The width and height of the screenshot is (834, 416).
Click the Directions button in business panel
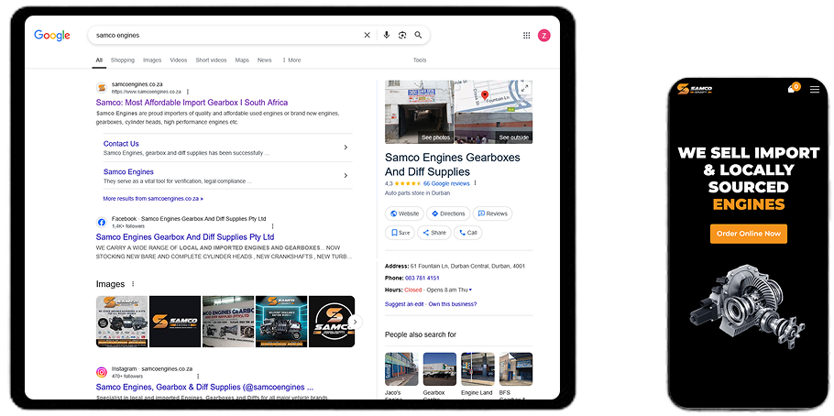pyautogui.click(x=448, y=213)
